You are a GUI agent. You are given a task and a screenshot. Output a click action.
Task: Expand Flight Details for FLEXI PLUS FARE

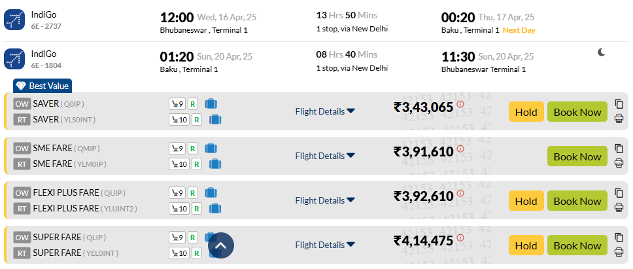[x=325, y=200]
